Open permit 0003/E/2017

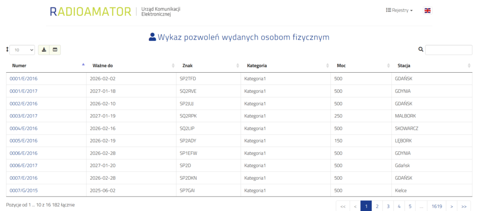coord(23,116)
